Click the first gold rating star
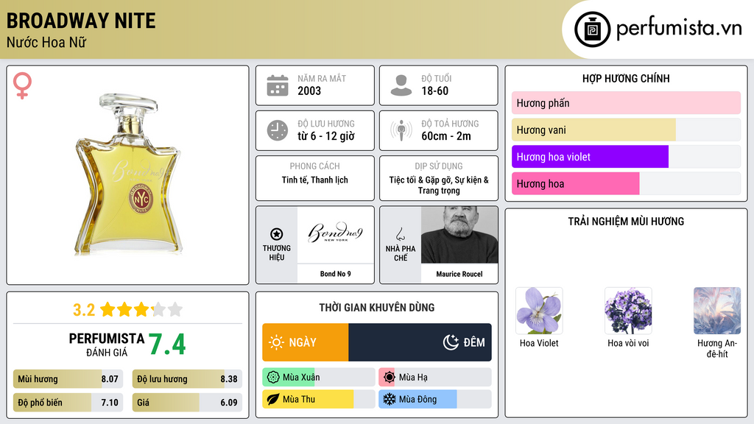Viewport: 754px width, 424px height. (x=108, y=309)
